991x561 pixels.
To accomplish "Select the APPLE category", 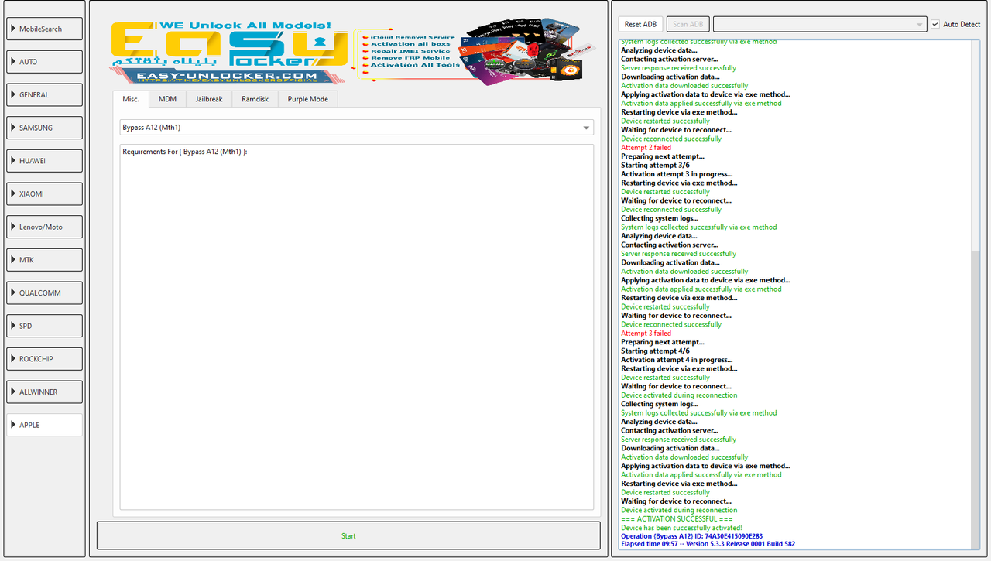I will tap(45, 425).
